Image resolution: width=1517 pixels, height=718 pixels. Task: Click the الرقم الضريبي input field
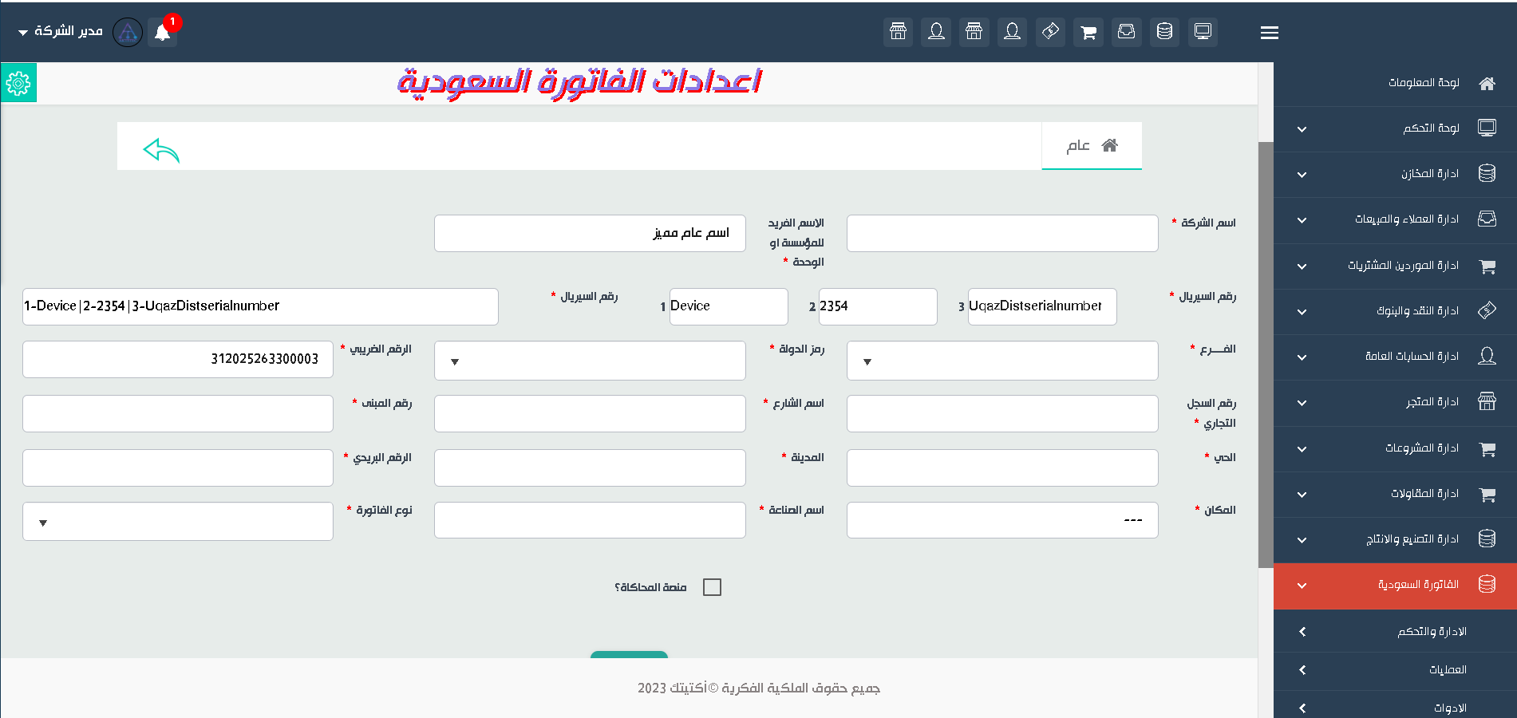pos(178,359)
